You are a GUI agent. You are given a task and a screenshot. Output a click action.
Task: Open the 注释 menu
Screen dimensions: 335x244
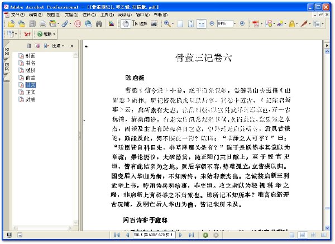(89, 15)
